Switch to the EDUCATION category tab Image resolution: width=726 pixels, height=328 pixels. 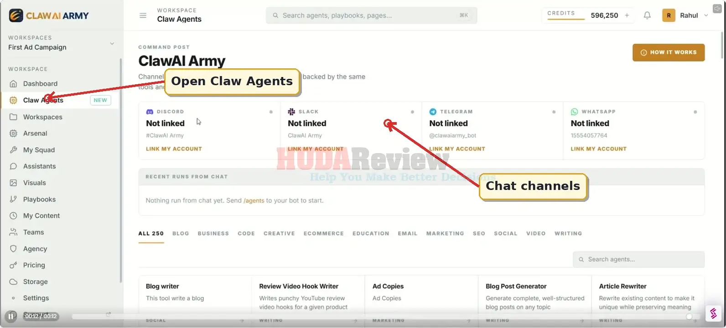click(x=371, y=234)
